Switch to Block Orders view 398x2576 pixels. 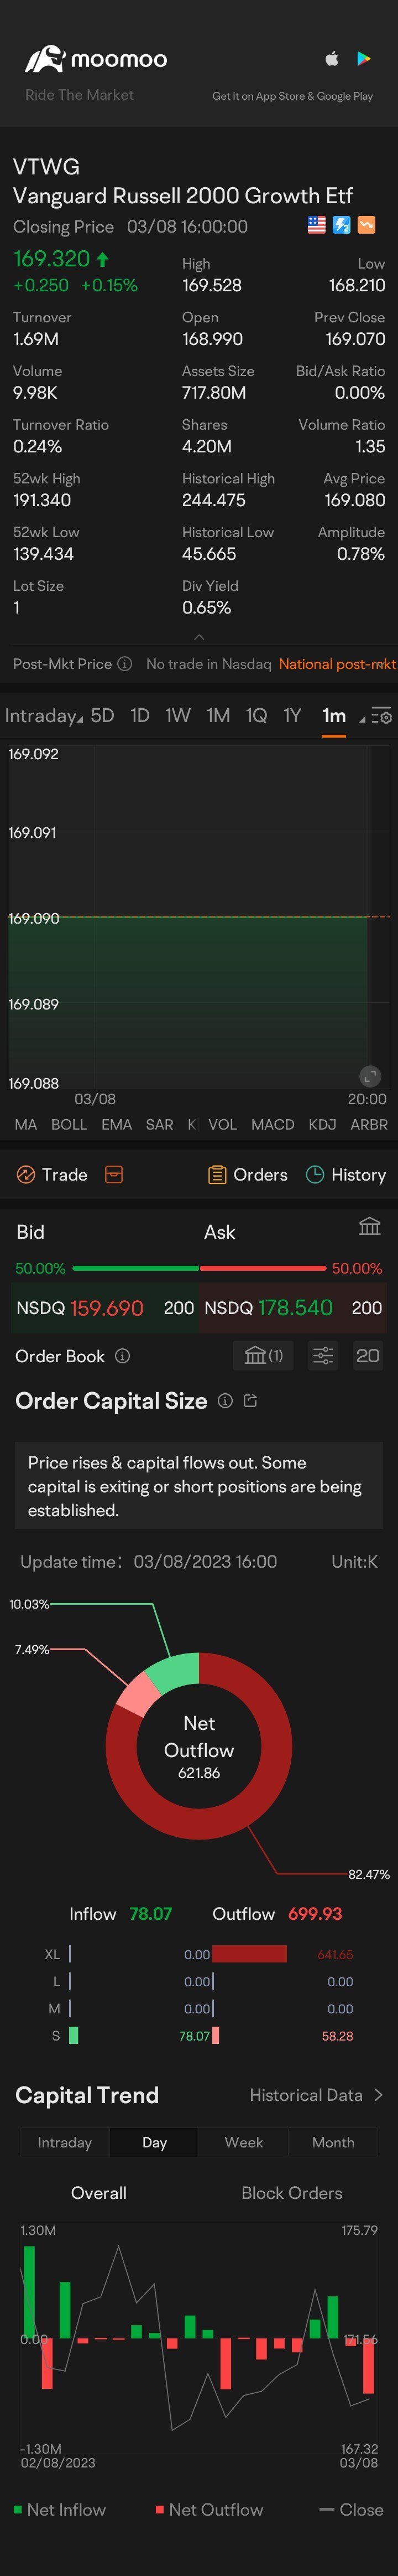[x=291, y=2193]
